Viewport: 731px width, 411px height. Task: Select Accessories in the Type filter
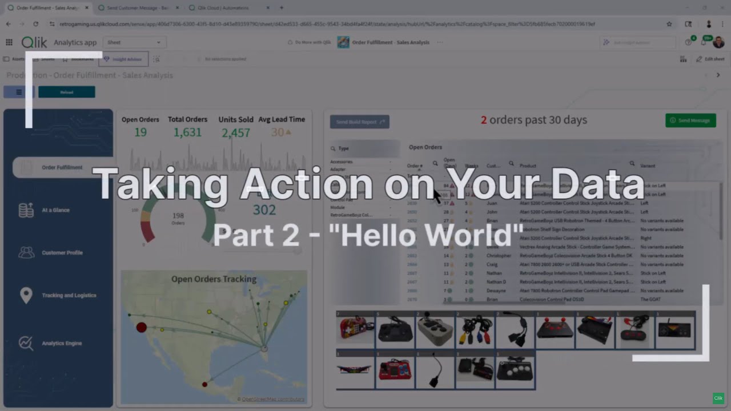tap(342, 162)
